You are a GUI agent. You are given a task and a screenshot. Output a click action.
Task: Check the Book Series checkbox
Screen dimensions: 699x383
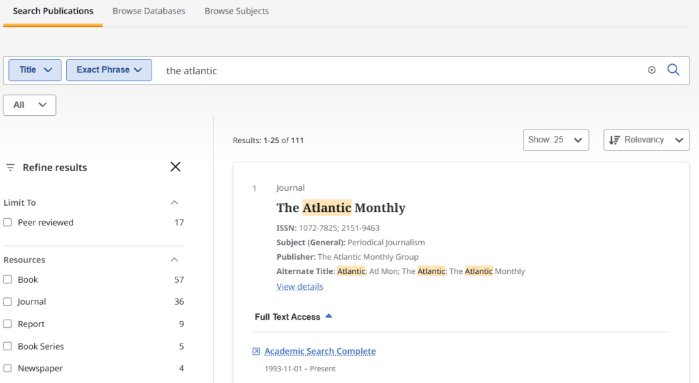(x=8, y=346)
